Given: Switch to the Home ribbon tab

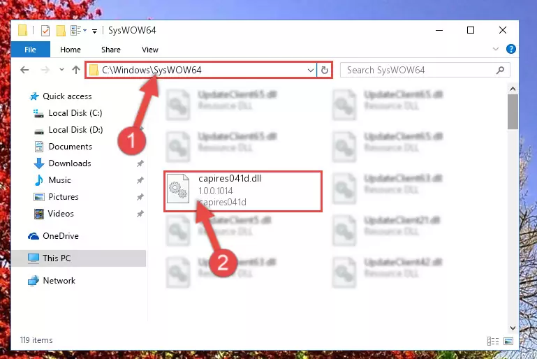Looking at the screenshot, I should 71,50.
